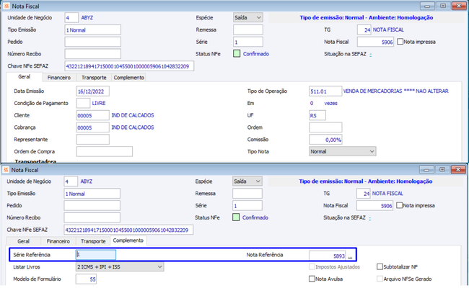This screenshot has width=469, height=288.
Task: Click Complemento tab in lower window
Action: (x=128, y=240)
